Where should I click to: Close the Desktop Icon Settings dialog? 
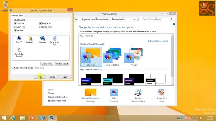point(70,10)
